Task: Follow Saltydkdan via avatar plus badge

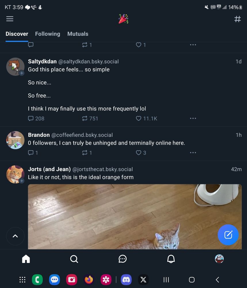Action: (22, 73)
